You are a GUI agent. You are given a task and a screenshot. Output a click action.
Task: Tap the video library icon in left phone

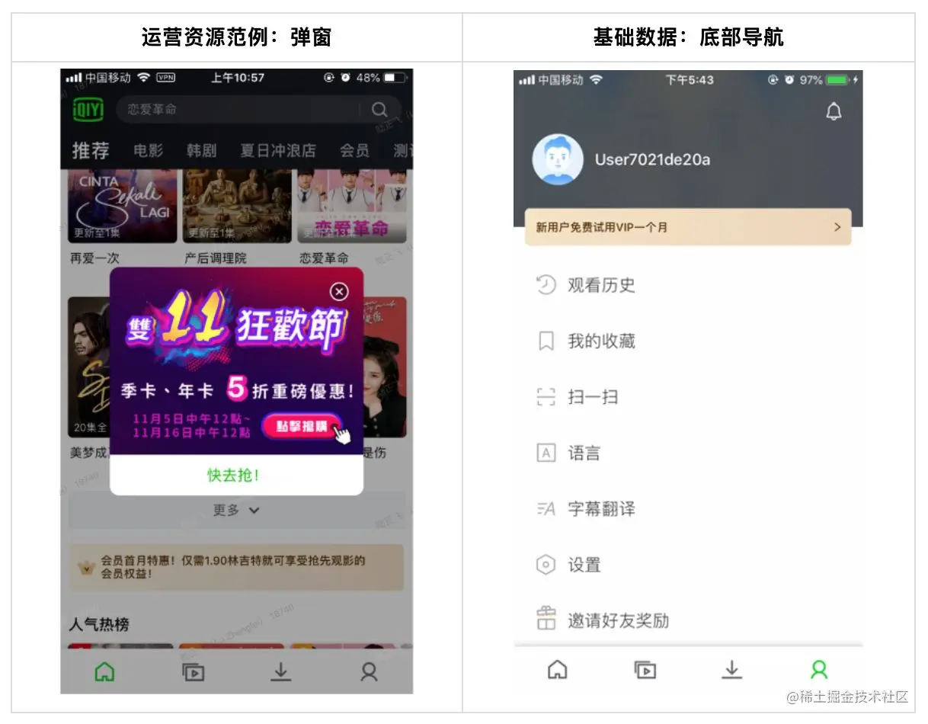point(193,671)
